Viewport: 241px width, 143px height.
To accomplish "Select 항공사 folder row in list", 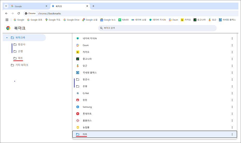I will click(155, 79).
